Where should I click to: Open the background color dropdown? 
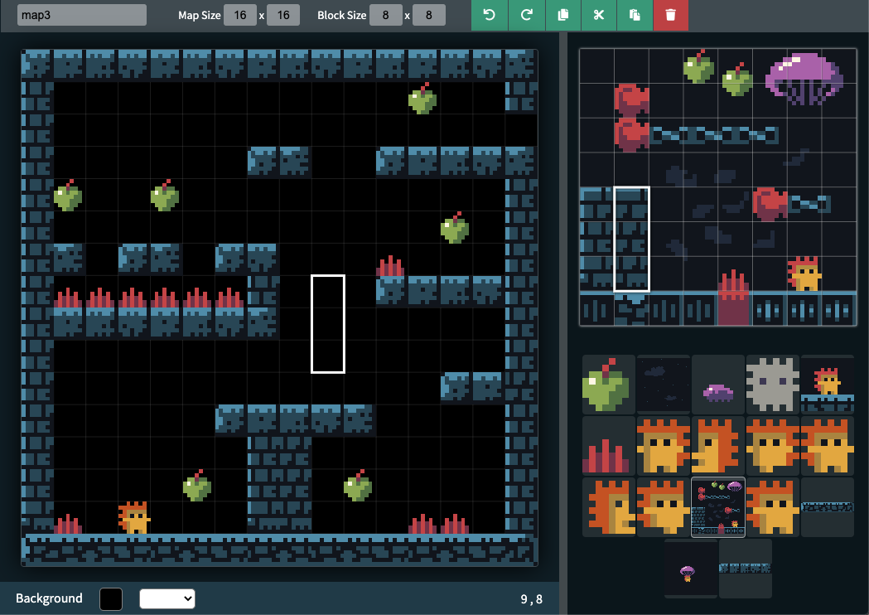[x=167, y=598]
